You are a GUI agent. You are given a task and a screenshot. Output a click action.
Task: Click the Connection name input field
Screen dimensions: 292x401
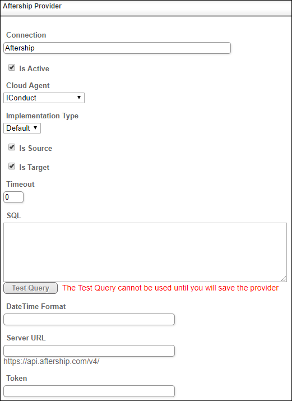click(117, 48)
